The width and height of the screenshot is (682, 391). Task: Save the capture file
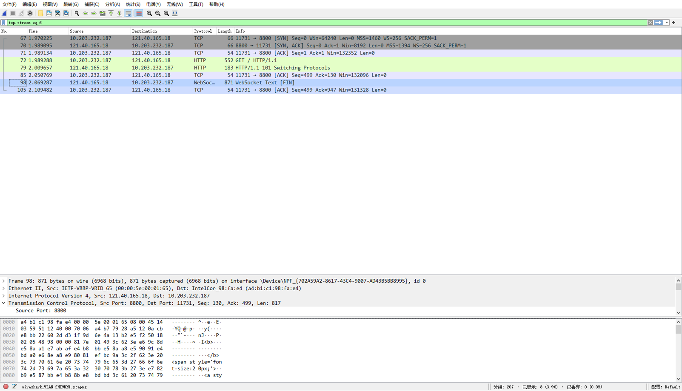(49, 13)
